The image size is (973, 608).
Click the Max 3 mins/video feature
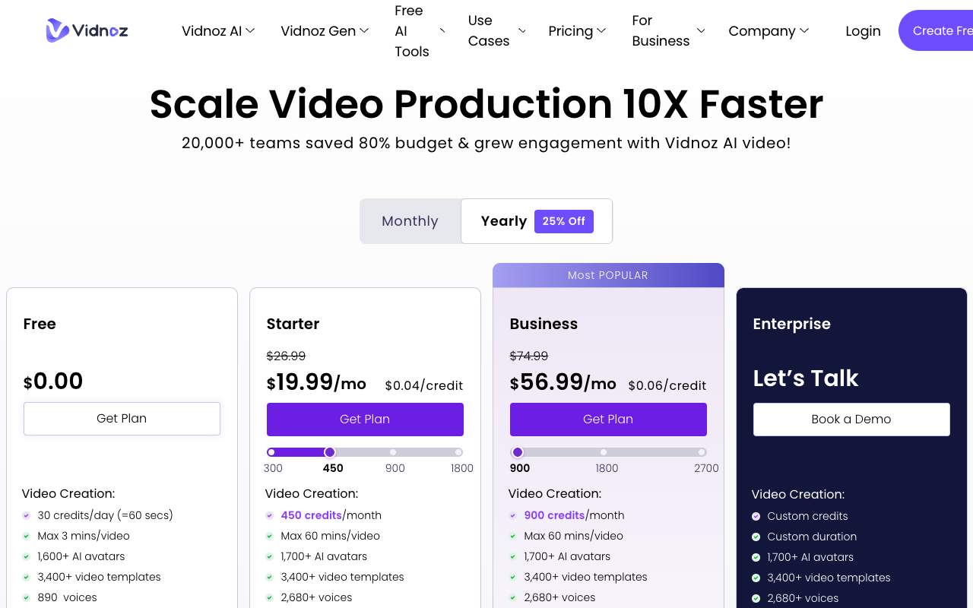84,536
